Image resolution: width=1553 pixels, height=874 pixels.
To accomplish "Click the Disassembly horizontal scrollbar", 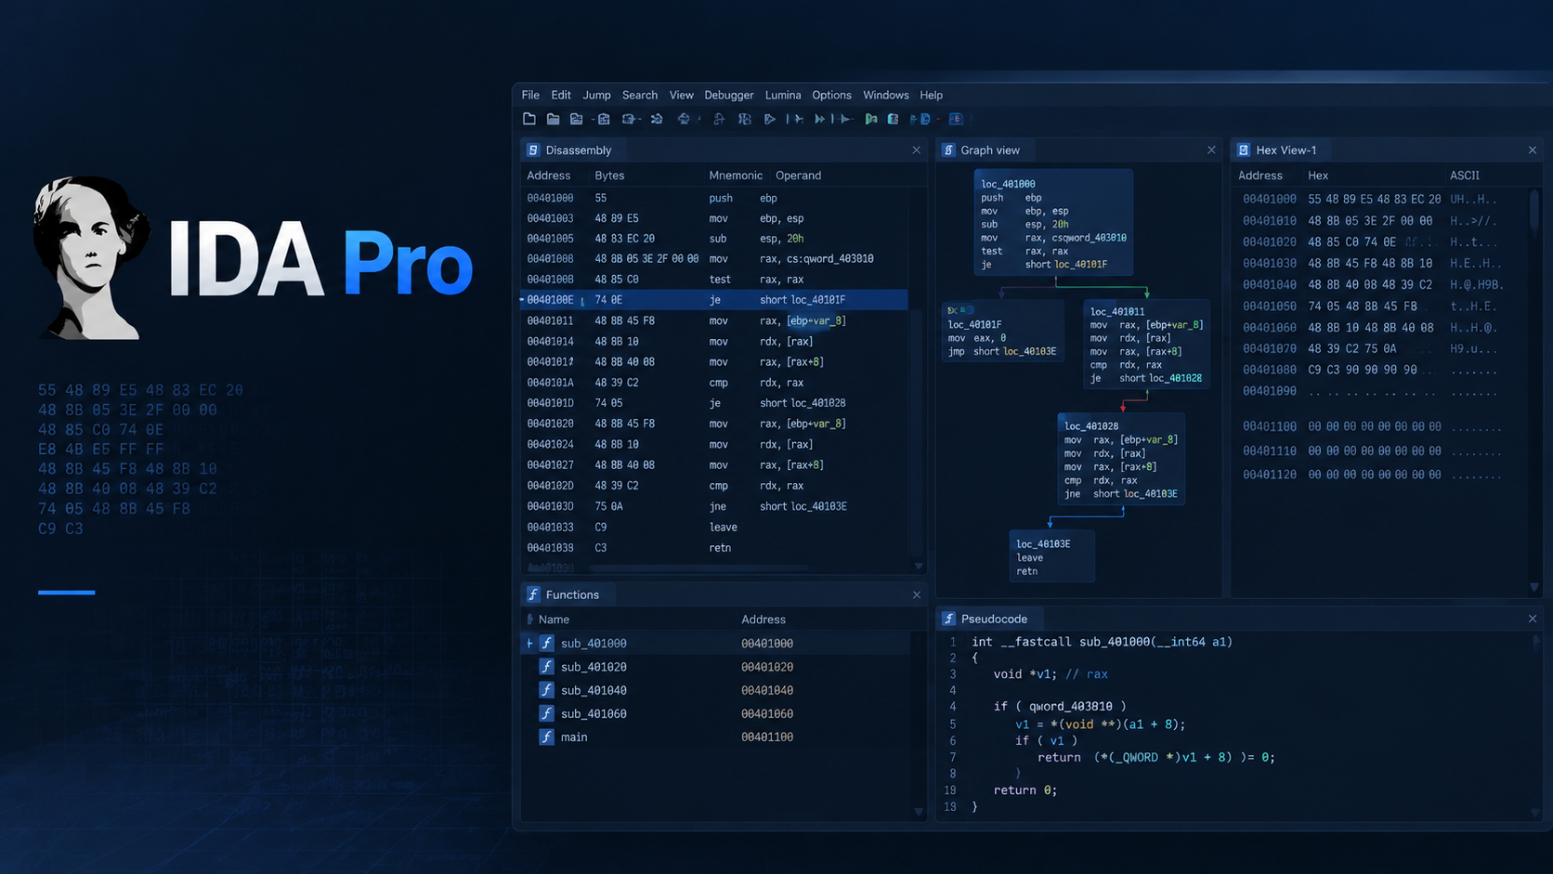I will pyautogui.click(x=698, y=567).
